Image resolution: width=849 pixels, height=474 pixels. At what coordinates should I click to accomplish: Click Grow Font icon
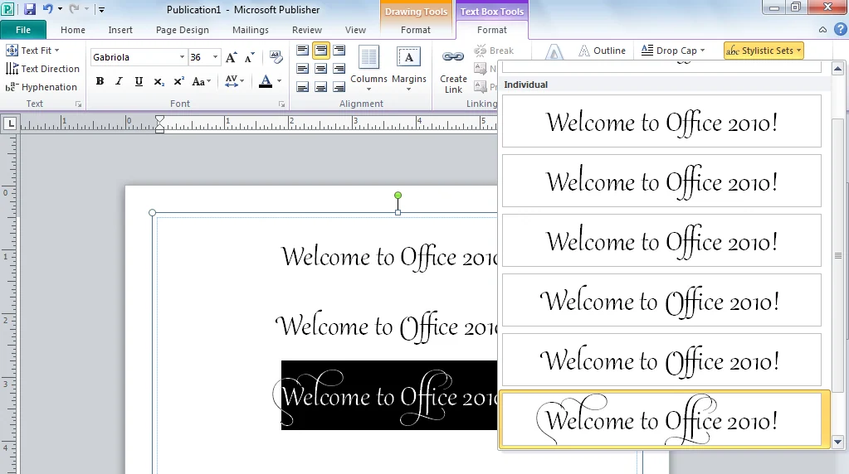click(x=232, y=57)
